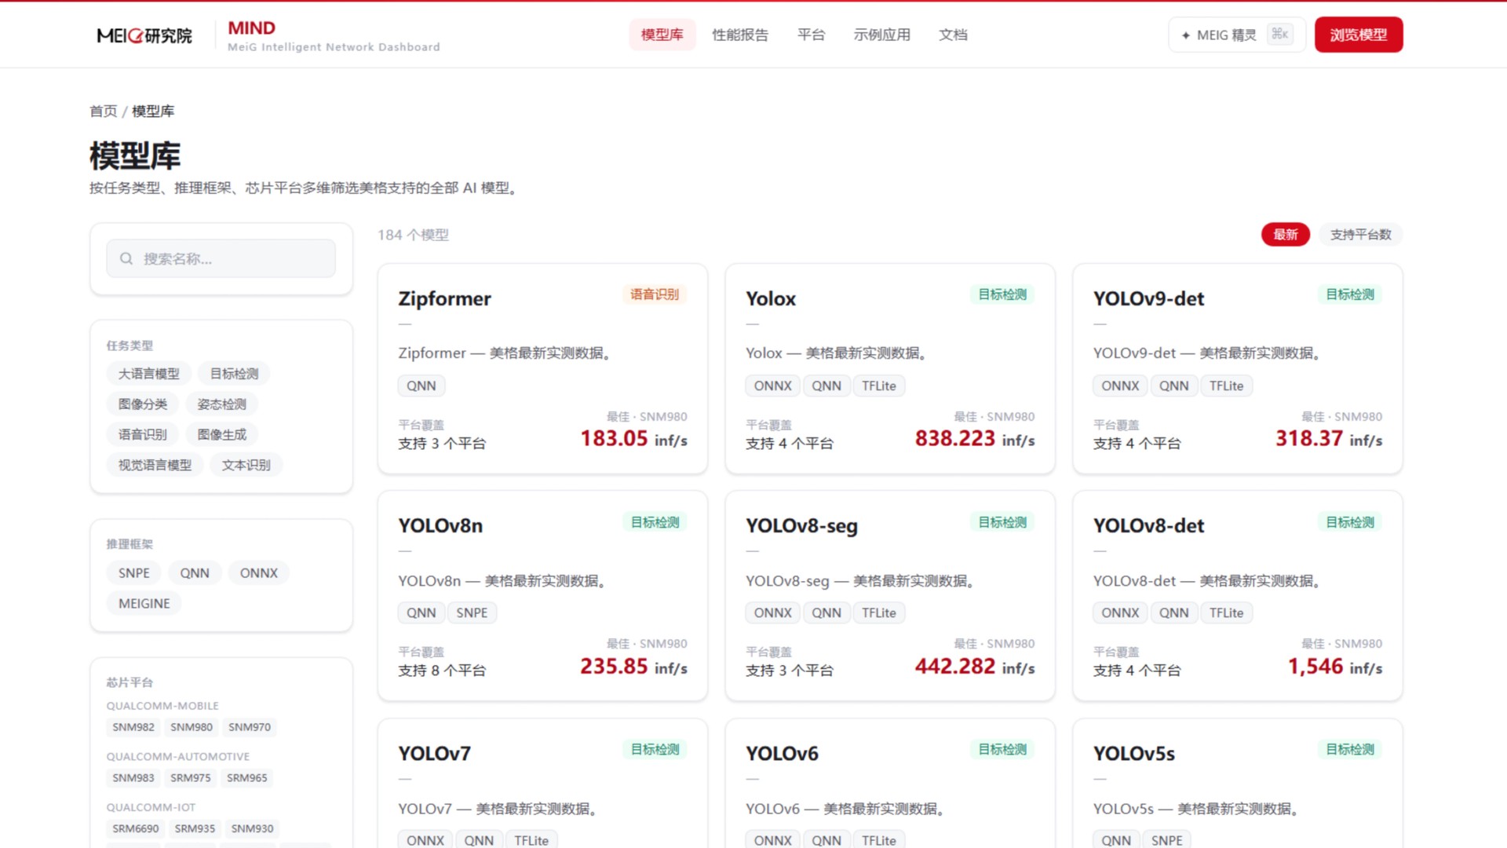Image resolution: width=1507 pixels, height=848 pixels.
Task: Select the SRM965 chip platform
Action: click(x=247, y=778)
